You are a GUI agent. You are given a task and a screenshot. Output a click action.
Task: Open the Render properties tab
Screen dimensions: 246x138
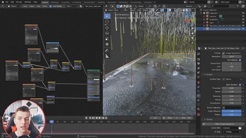click(198, 59)
